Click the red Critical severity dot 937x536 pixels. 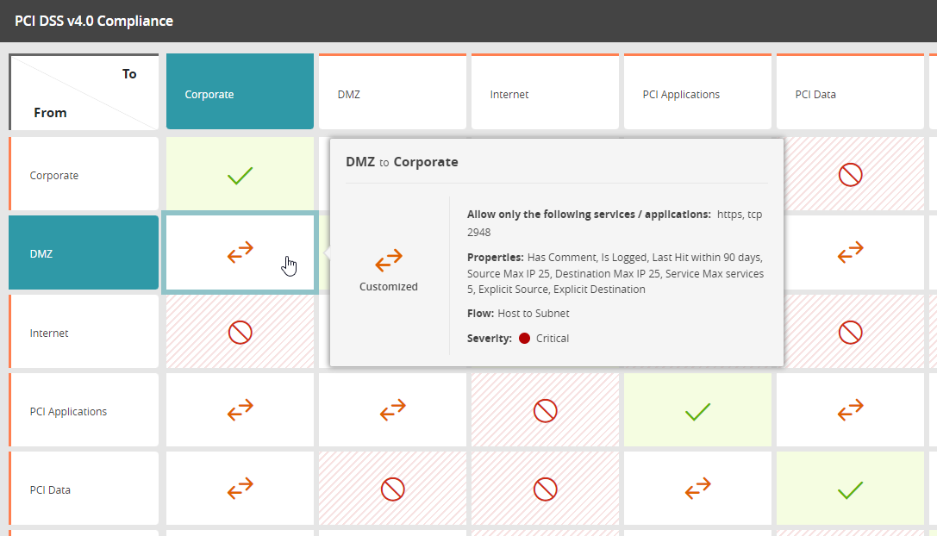pyautogui.click(x=524, y=339)
